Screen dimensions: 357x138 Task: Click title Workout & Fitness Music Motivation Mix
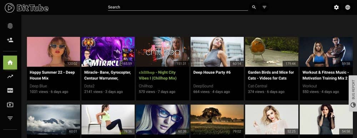click(326, 75)
